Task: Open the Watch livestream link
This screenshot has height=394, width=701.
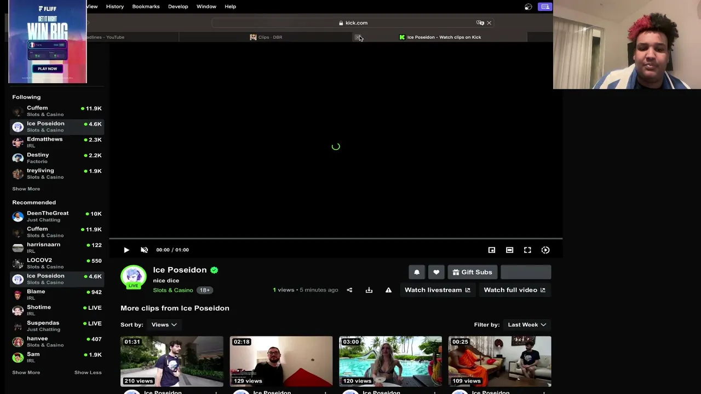Action: pyautogui.click(x=437, y=290)
